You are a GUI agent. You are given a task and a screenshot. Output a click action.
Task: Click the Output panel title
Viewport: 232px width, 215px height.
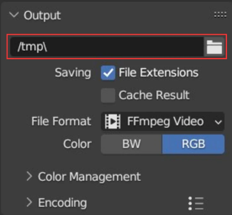[x=42, y=15]
